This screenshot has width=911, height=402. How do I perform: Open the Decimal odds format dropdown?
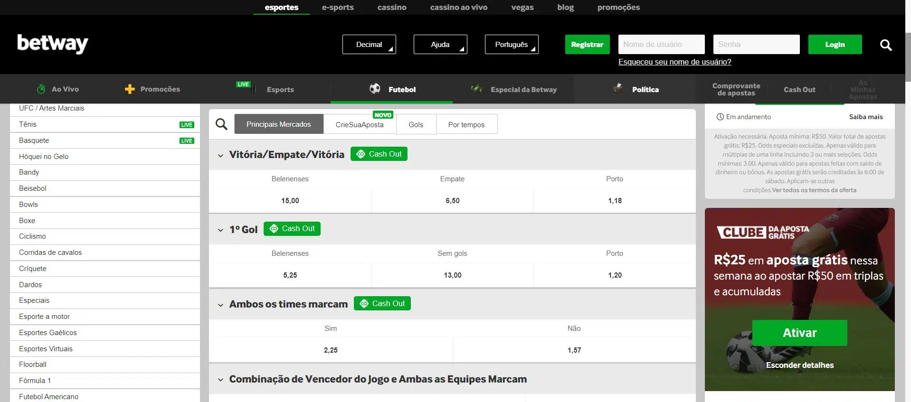(x=369, y=44)
